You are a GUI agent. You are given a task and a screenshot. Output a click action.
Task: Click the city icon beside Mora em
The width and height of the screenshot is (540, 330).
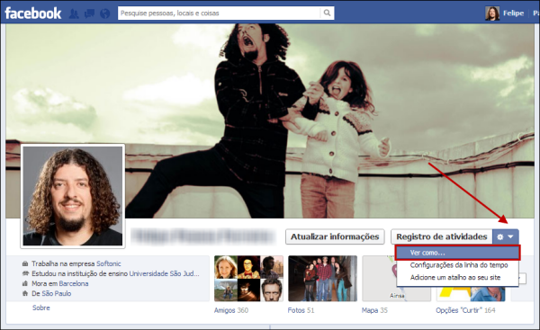pyautogui.click(x=25, y=283)
